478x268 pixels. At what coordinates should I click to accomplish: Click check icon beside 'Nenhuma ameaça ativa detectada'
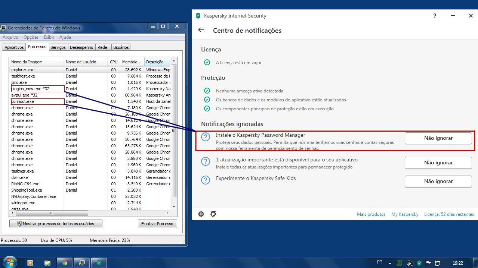tap(207, 91)
